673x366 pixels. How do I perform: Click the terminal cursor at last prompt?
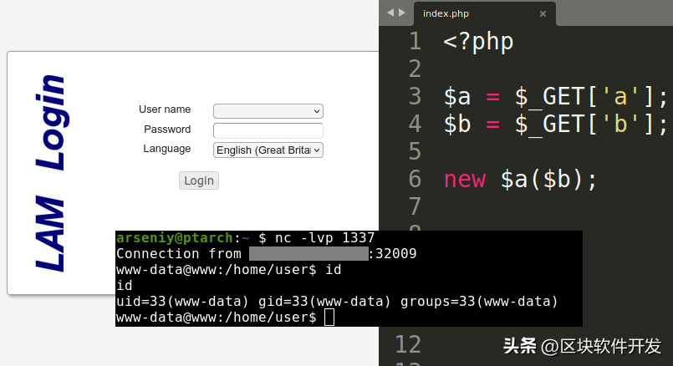click(x=329, y=318)
